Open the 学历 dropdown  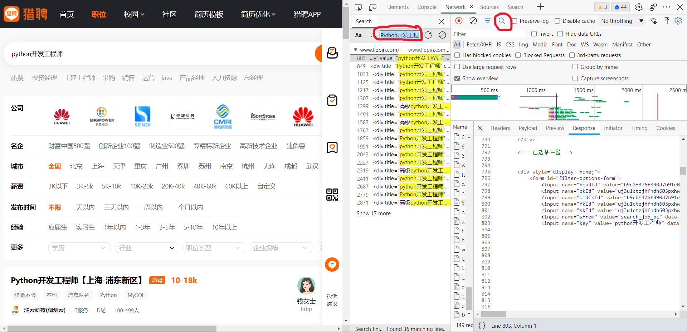click(x=79, y=248)
